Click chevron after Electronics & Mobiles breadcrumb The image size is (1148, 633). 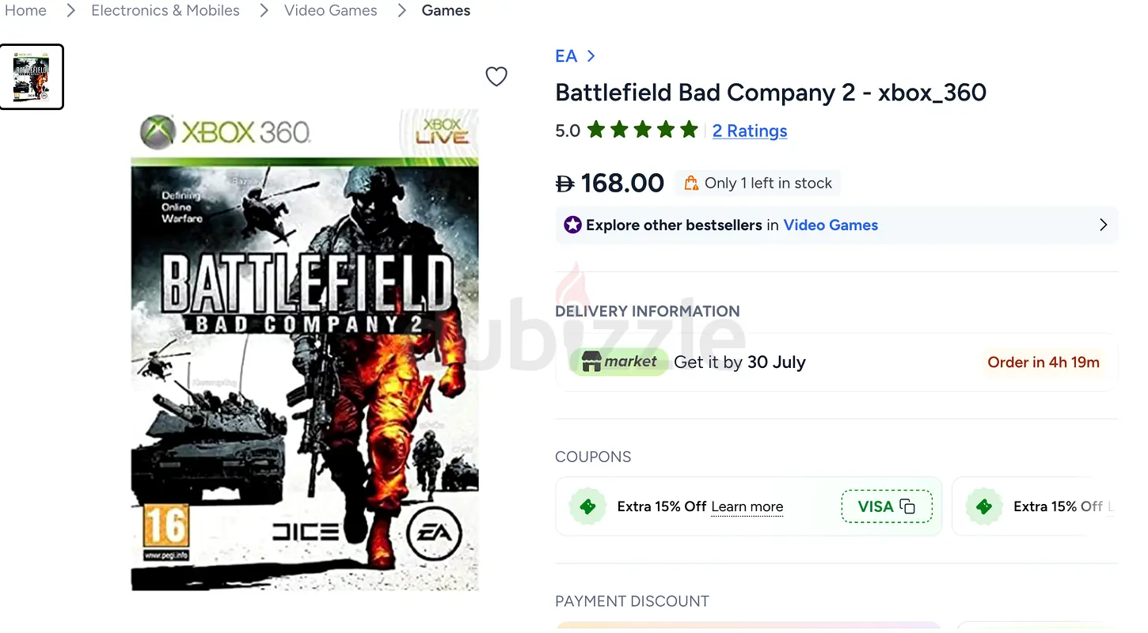click(x=264, y=11)
